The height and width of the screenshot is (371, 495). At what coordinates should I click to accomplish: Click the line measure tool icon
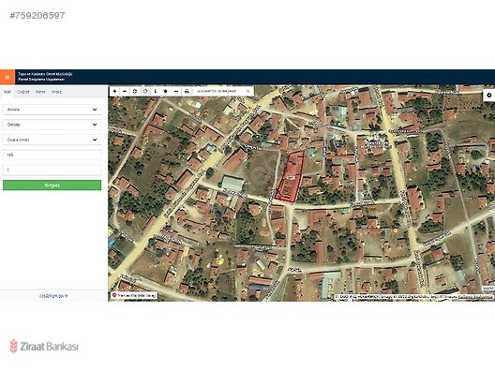point(176,91)
